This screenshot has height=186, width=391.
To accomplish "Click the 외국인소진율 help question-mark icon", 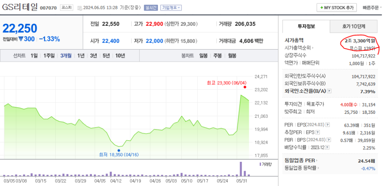I will pos(329,91).
